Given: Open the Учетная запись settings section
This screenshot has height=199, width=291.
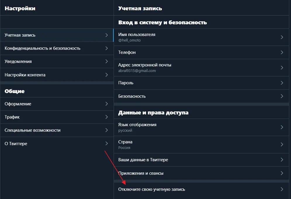Looking at the screenshot, I should 57,35.
